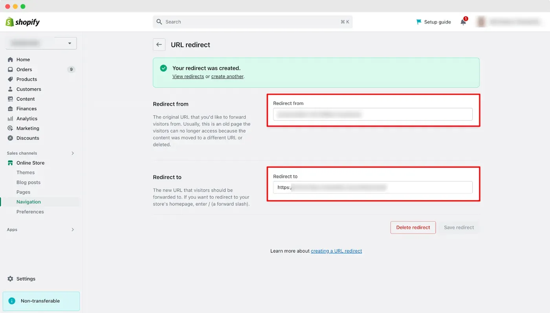The height and width of the screenshot is (313, 550).
Task: Click the Home house icon
Action: pos(10,60)
